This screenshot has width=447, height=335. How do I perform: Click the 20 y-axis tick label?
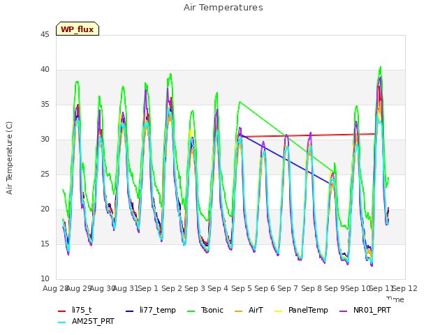pyautogui.click(x=45, y=209)
